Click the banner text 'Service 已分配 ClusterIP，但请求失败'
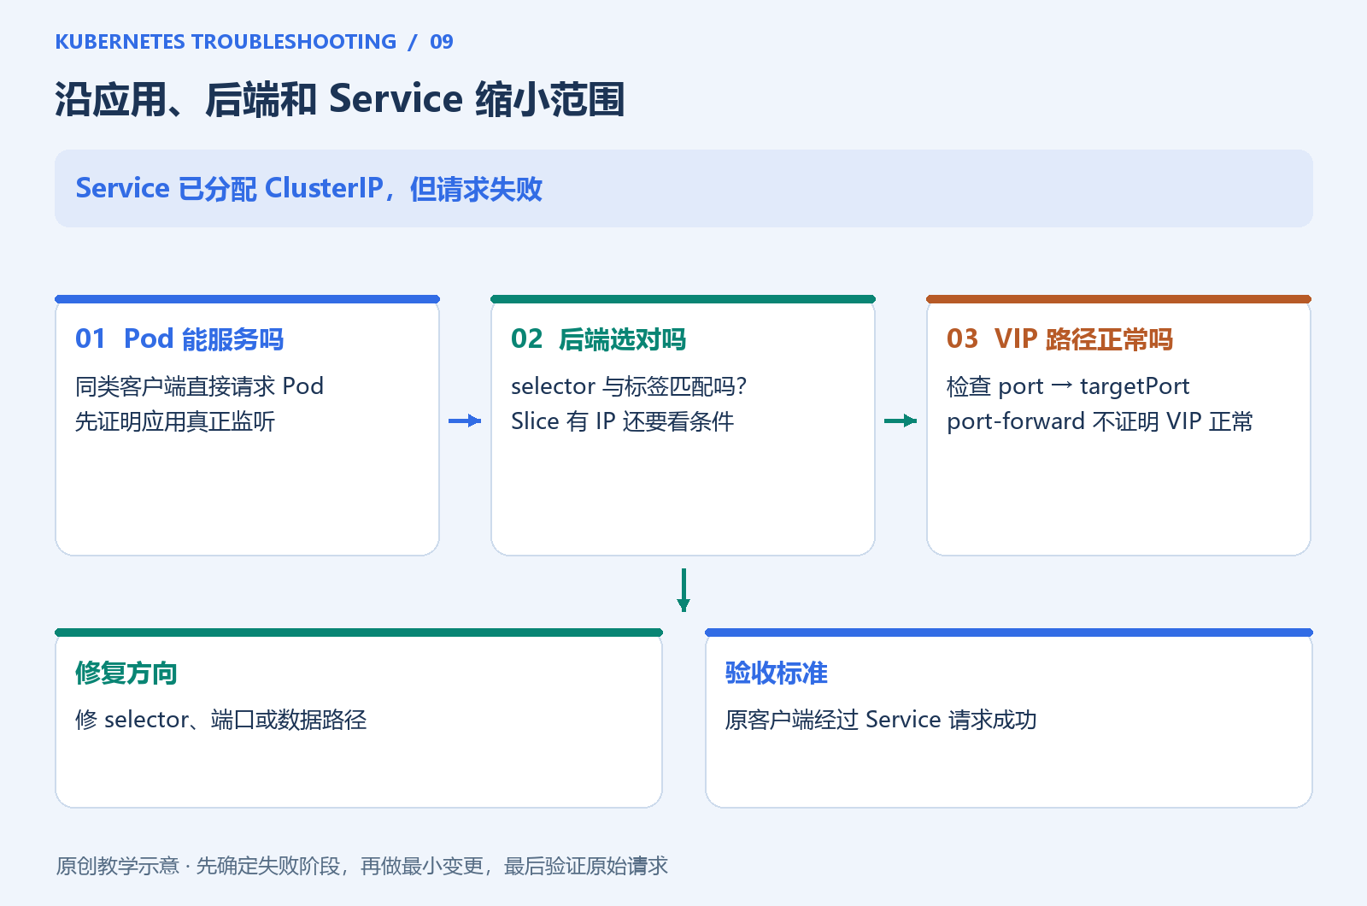This screenshot has height=906, width=1367. [x=309, y=188]
